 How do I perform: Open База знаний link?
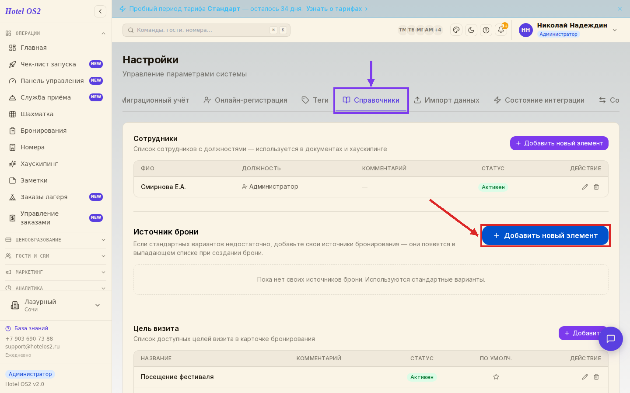[x=31, y=328]
